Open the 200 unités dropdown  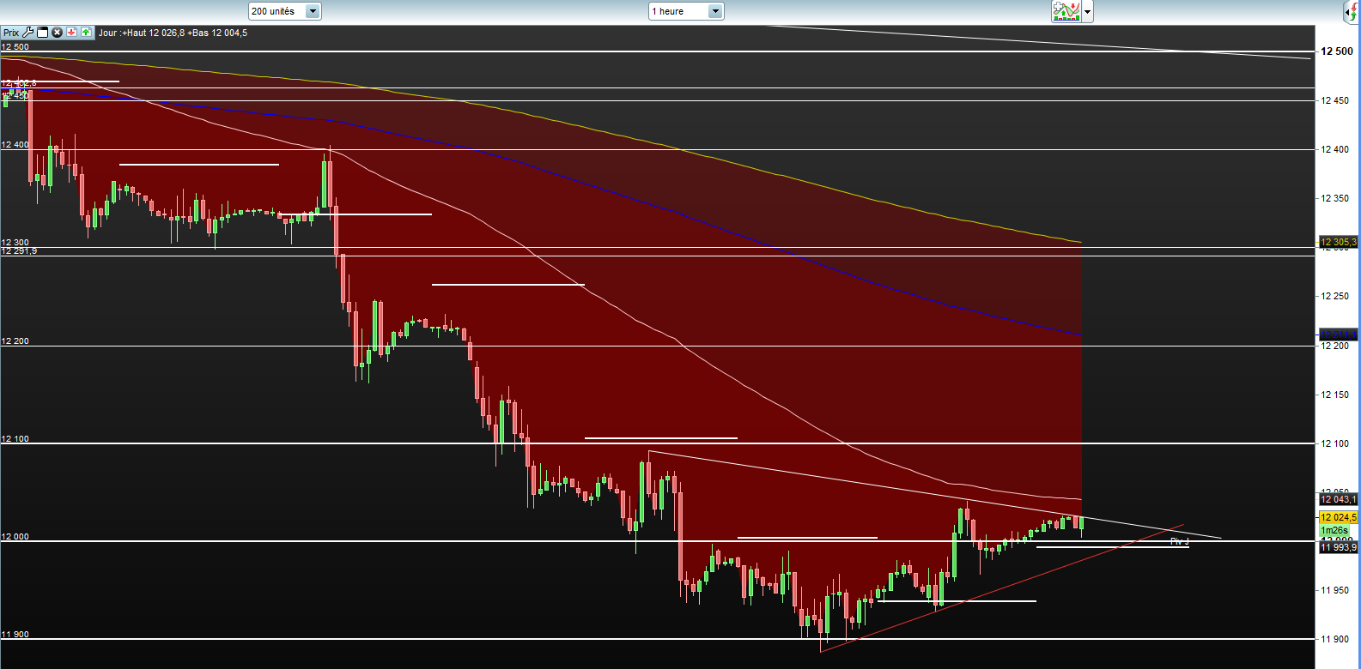(285, 11)
